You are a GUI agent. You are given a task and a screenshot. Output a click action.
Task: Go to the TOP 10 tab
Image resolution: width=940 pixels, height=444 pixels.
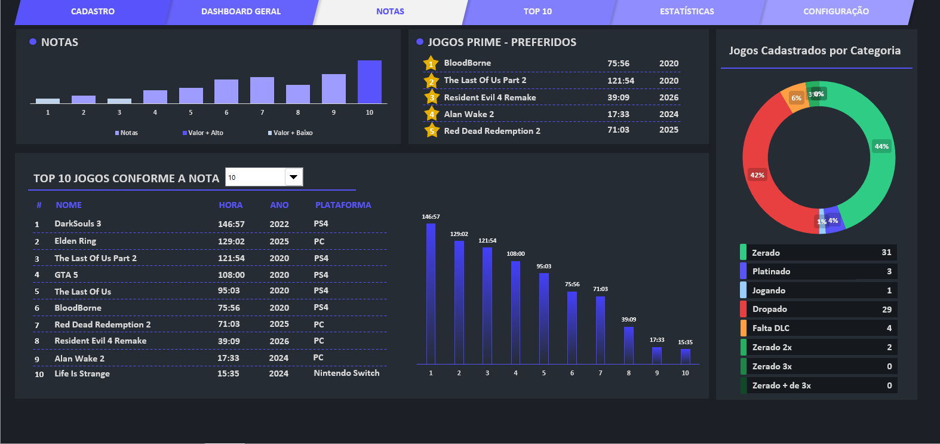(x=537, y=12)
